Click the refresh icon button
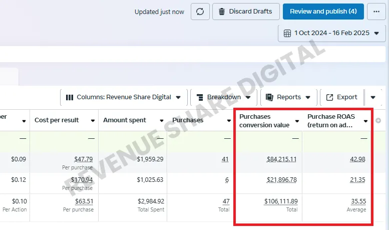Screen dimensions: 389x230 pyautogui.click(x=200, y=12)
